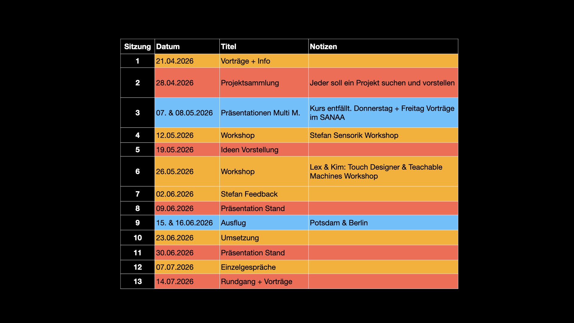
Task: Select the date cell 19.05.2026
Action: tap(187, 150)
